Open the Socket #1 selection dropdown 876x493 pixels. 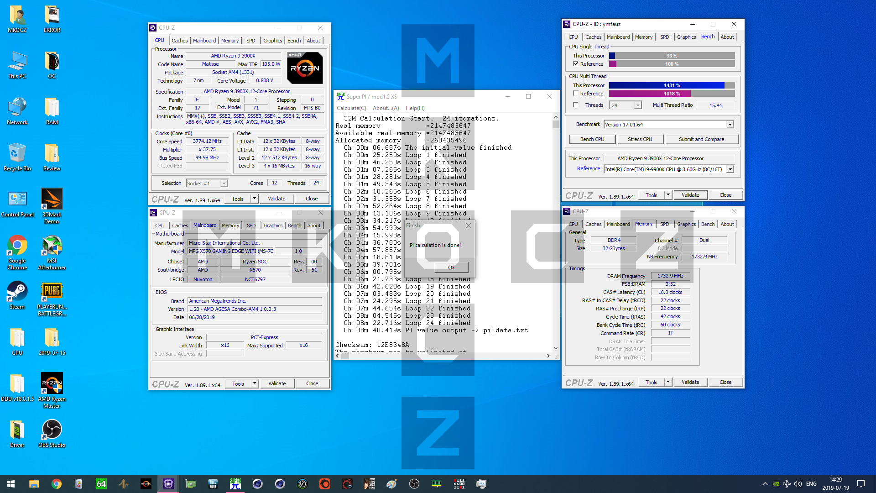[224, 184]
